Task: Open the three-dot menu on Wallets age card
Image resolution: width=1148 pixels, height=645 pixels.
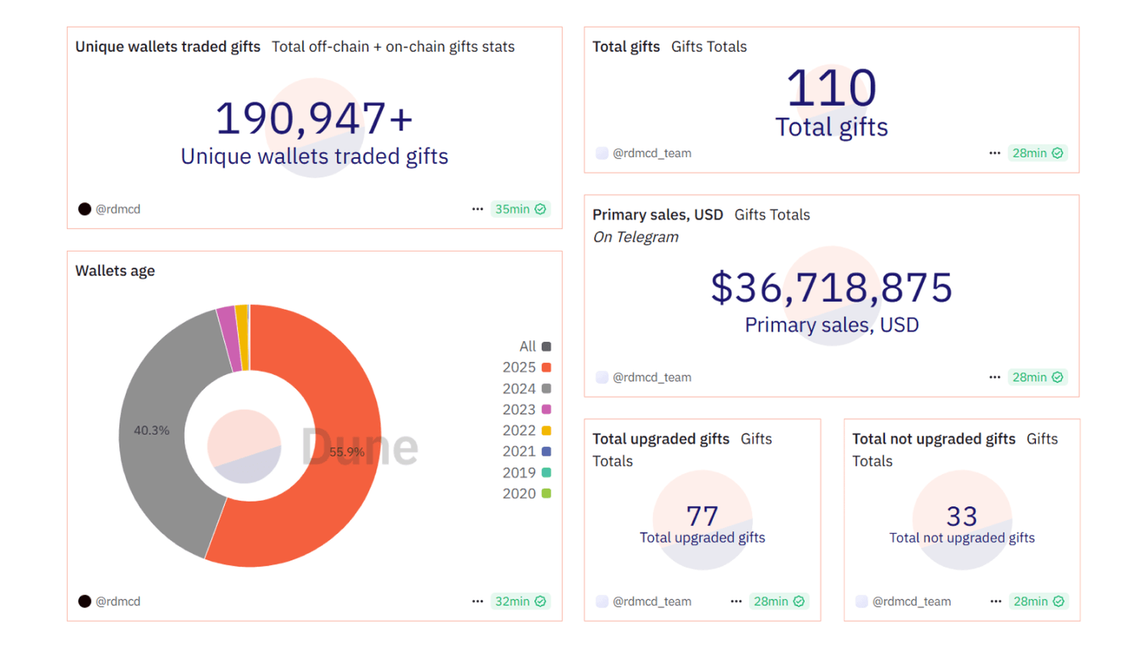Action: [477, 601]
